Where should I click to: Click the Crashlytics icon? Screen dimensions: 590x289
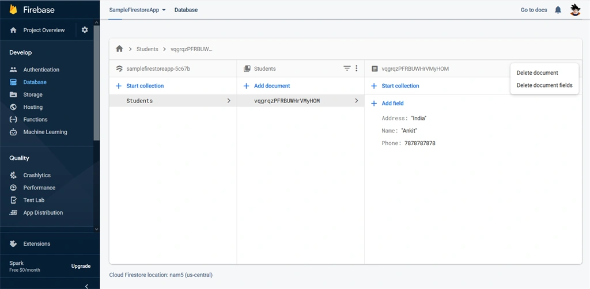tap(14, 175)
